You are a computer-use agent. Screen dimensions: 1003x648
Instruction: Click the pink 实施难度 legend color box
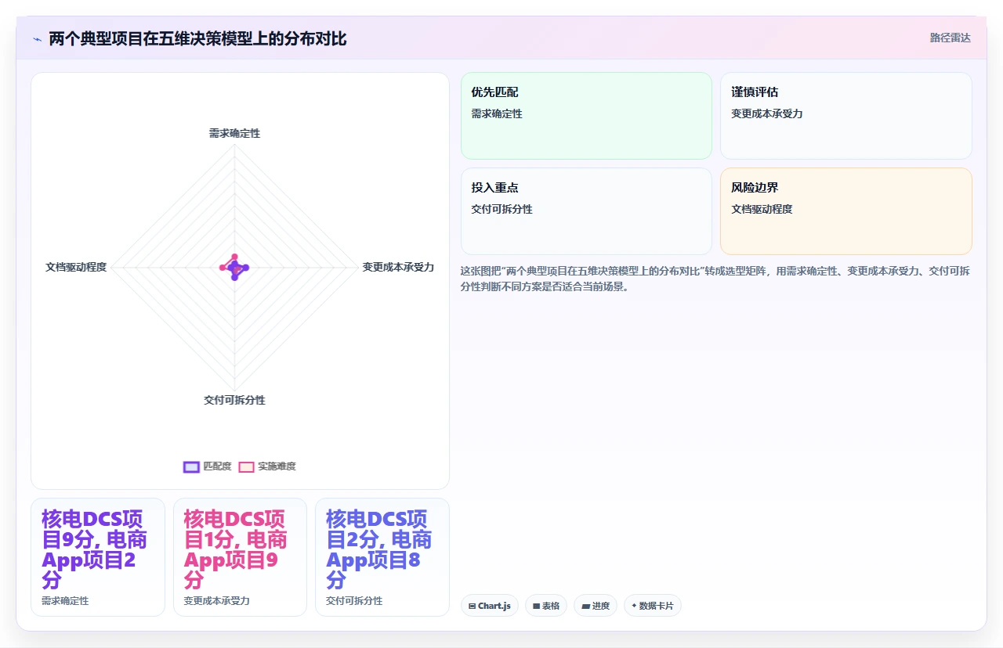247,466
